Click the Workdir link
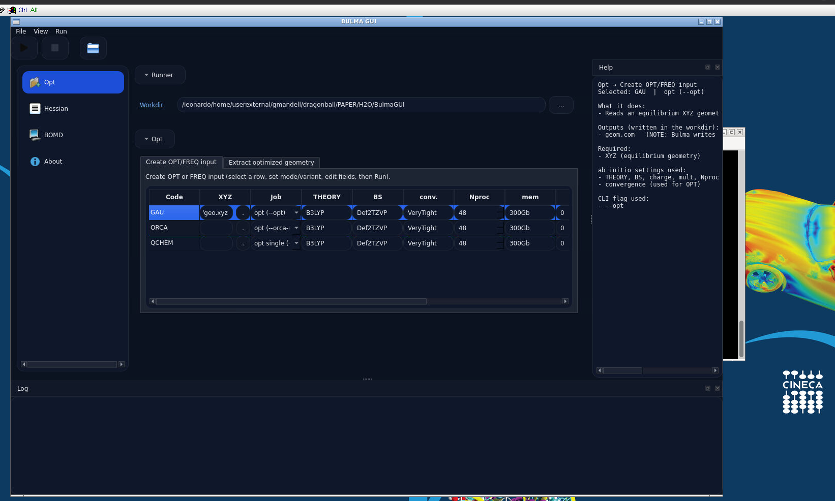The width and height of the screenshot is (835, 501). tap(152, 105)
